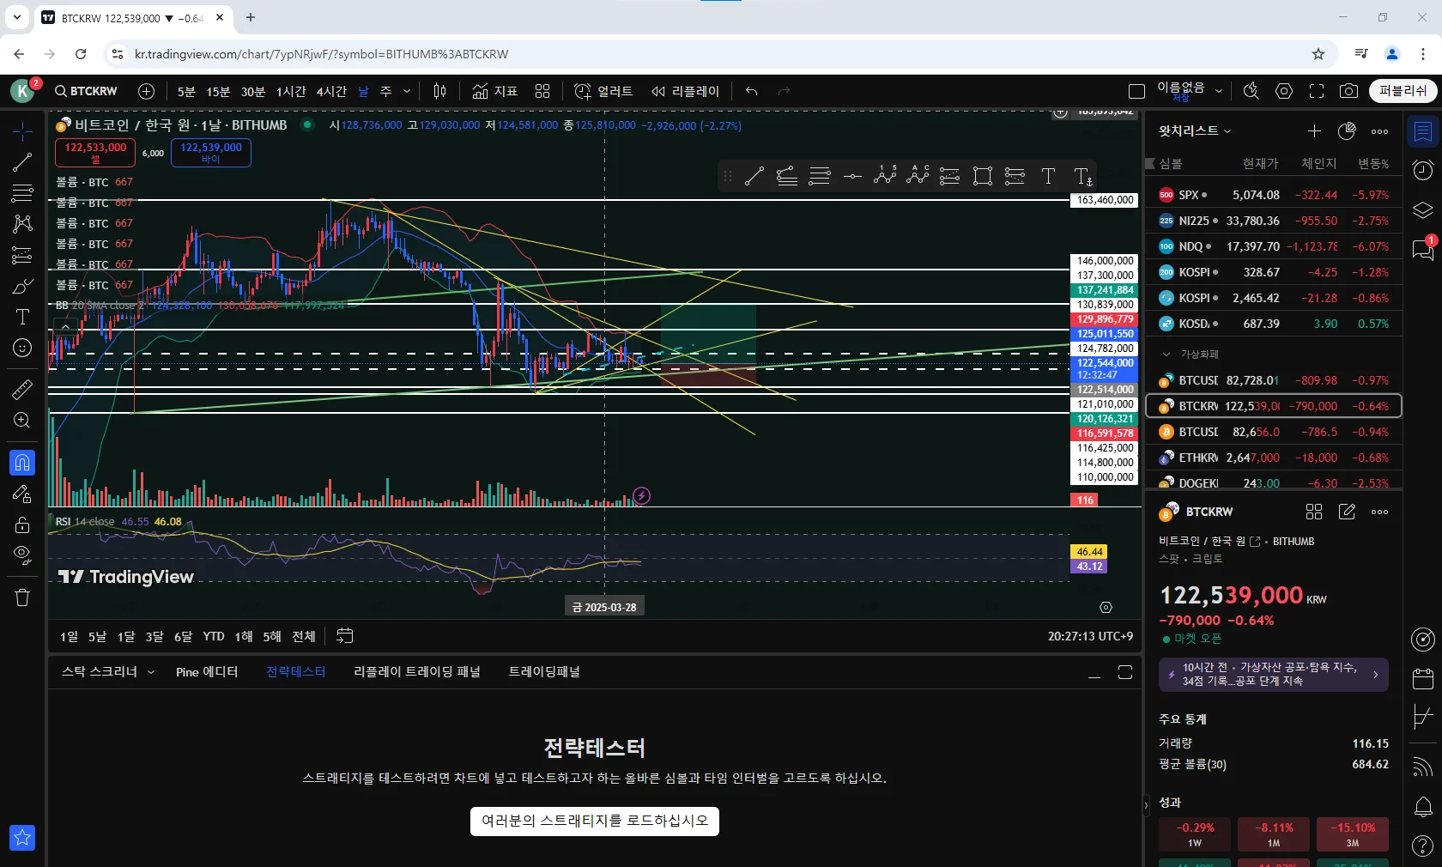This screenshot has height=867, width=1442.
Task: Collapse the indicator legend chevron
Action: [x=65, y=326]
